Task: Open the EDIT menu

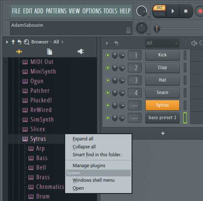Action: [28, 11]
